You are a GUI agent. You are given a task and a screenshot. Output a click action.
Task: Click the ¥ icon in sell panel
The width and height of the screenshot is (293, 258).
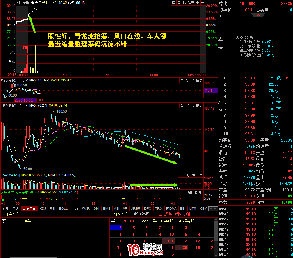click(x=220, y=15)
